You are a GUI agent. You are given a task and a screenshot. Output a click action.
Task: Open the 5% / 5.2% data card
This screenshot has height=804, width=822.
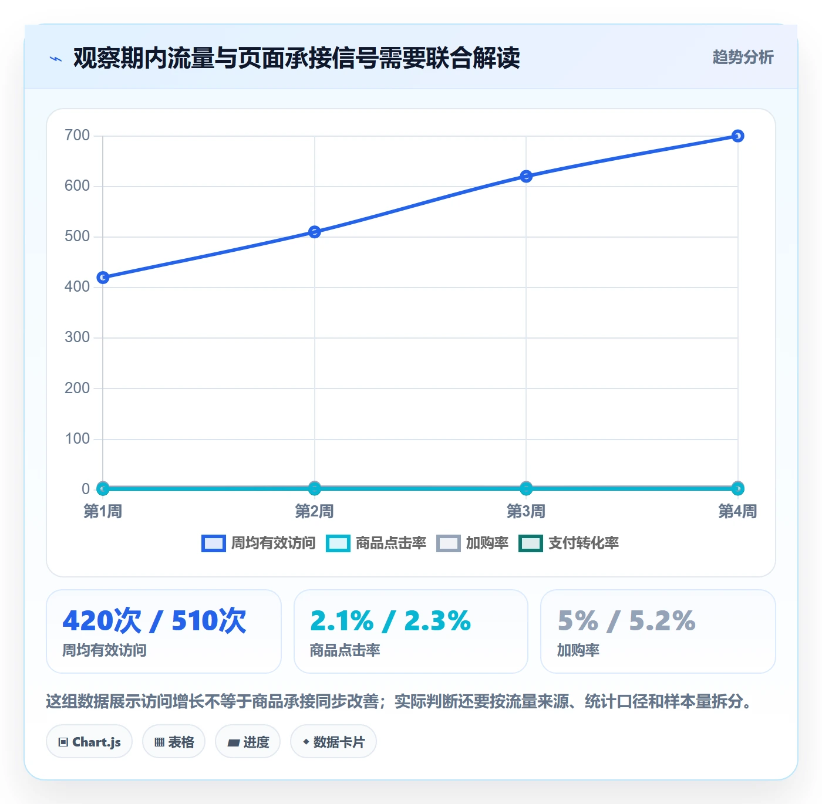(x=658, y=631)
